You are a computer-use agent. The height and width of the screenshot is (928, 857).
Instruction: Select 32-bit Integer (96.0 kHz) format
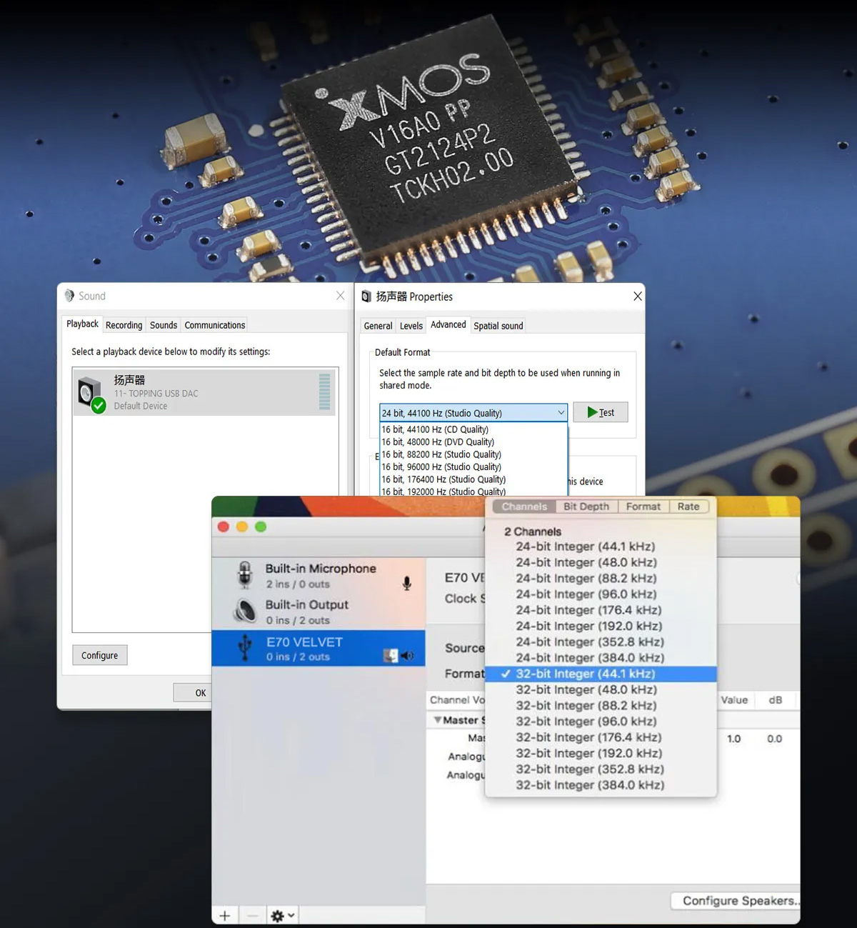click(x=601, y=722)
